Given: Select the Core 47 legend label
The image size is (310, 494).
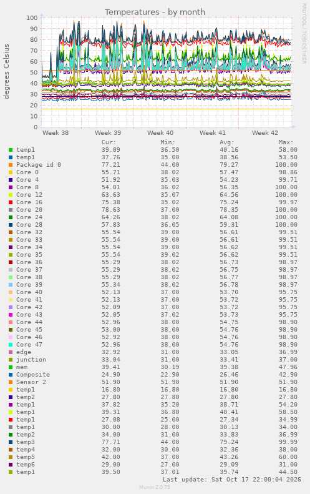Looking at the screenshot, I should tap(29, 345).
